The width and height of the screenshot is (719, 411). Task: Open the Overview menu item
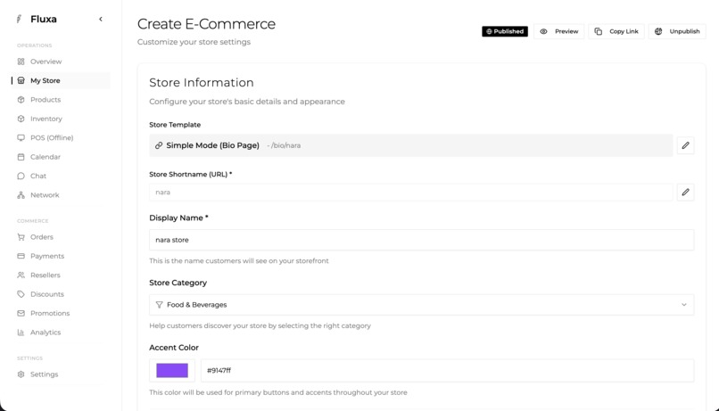pos(45,62)
